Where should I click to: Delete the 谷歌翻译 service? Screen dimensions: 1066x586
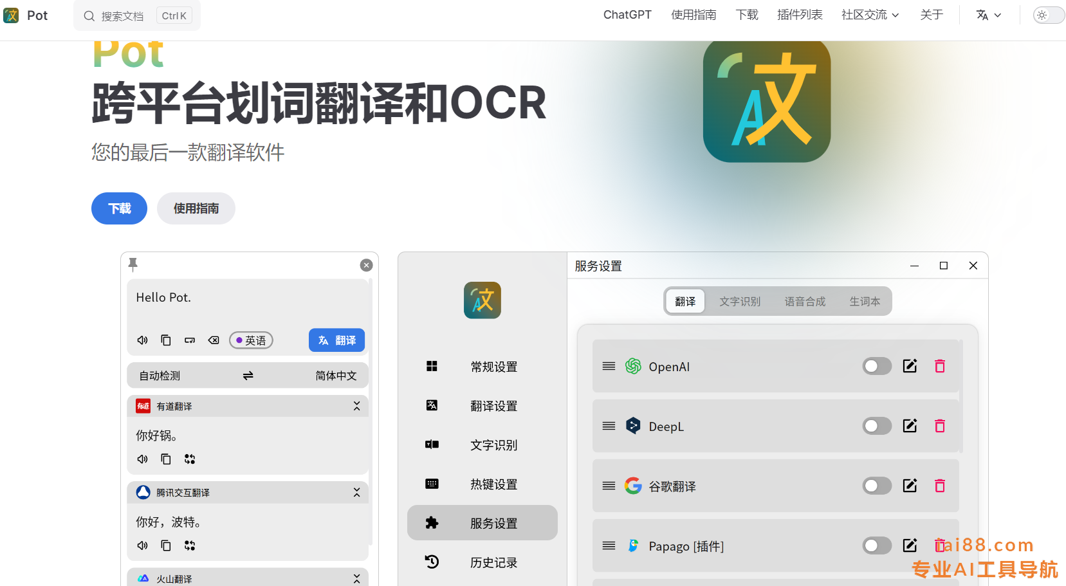pos(940,486)
